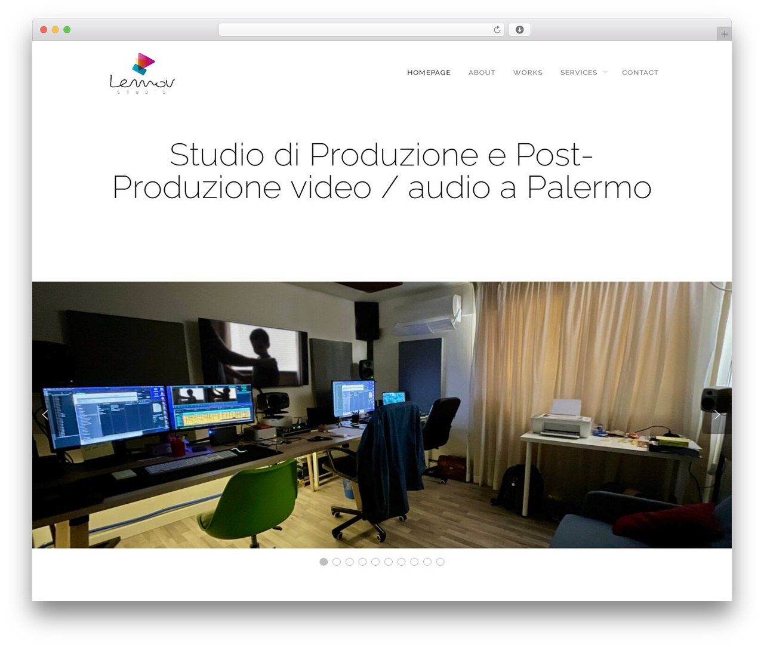The image size is (764, 647).
Task: Add a new browser tab
Action: click(x=724, y=34)
